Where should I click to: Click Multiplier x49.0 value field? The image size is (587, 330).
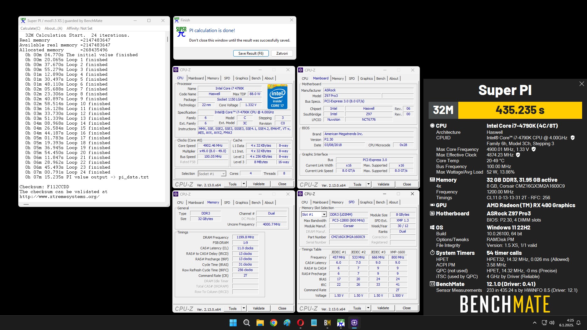213,151
